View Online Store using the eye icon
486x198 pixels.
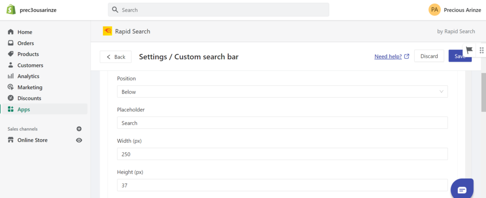(79, 140)
